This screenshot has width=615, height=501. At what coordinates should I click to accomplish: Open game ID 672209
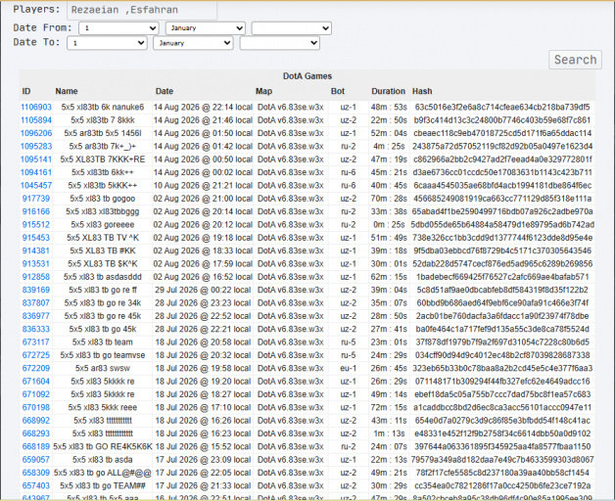(36, 368)
